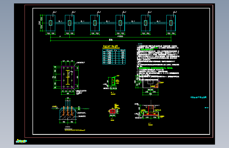Screen dimensions: 229x148
Task: Click the cyan drawing title text near right border
Action: click(x=198, y=97)
